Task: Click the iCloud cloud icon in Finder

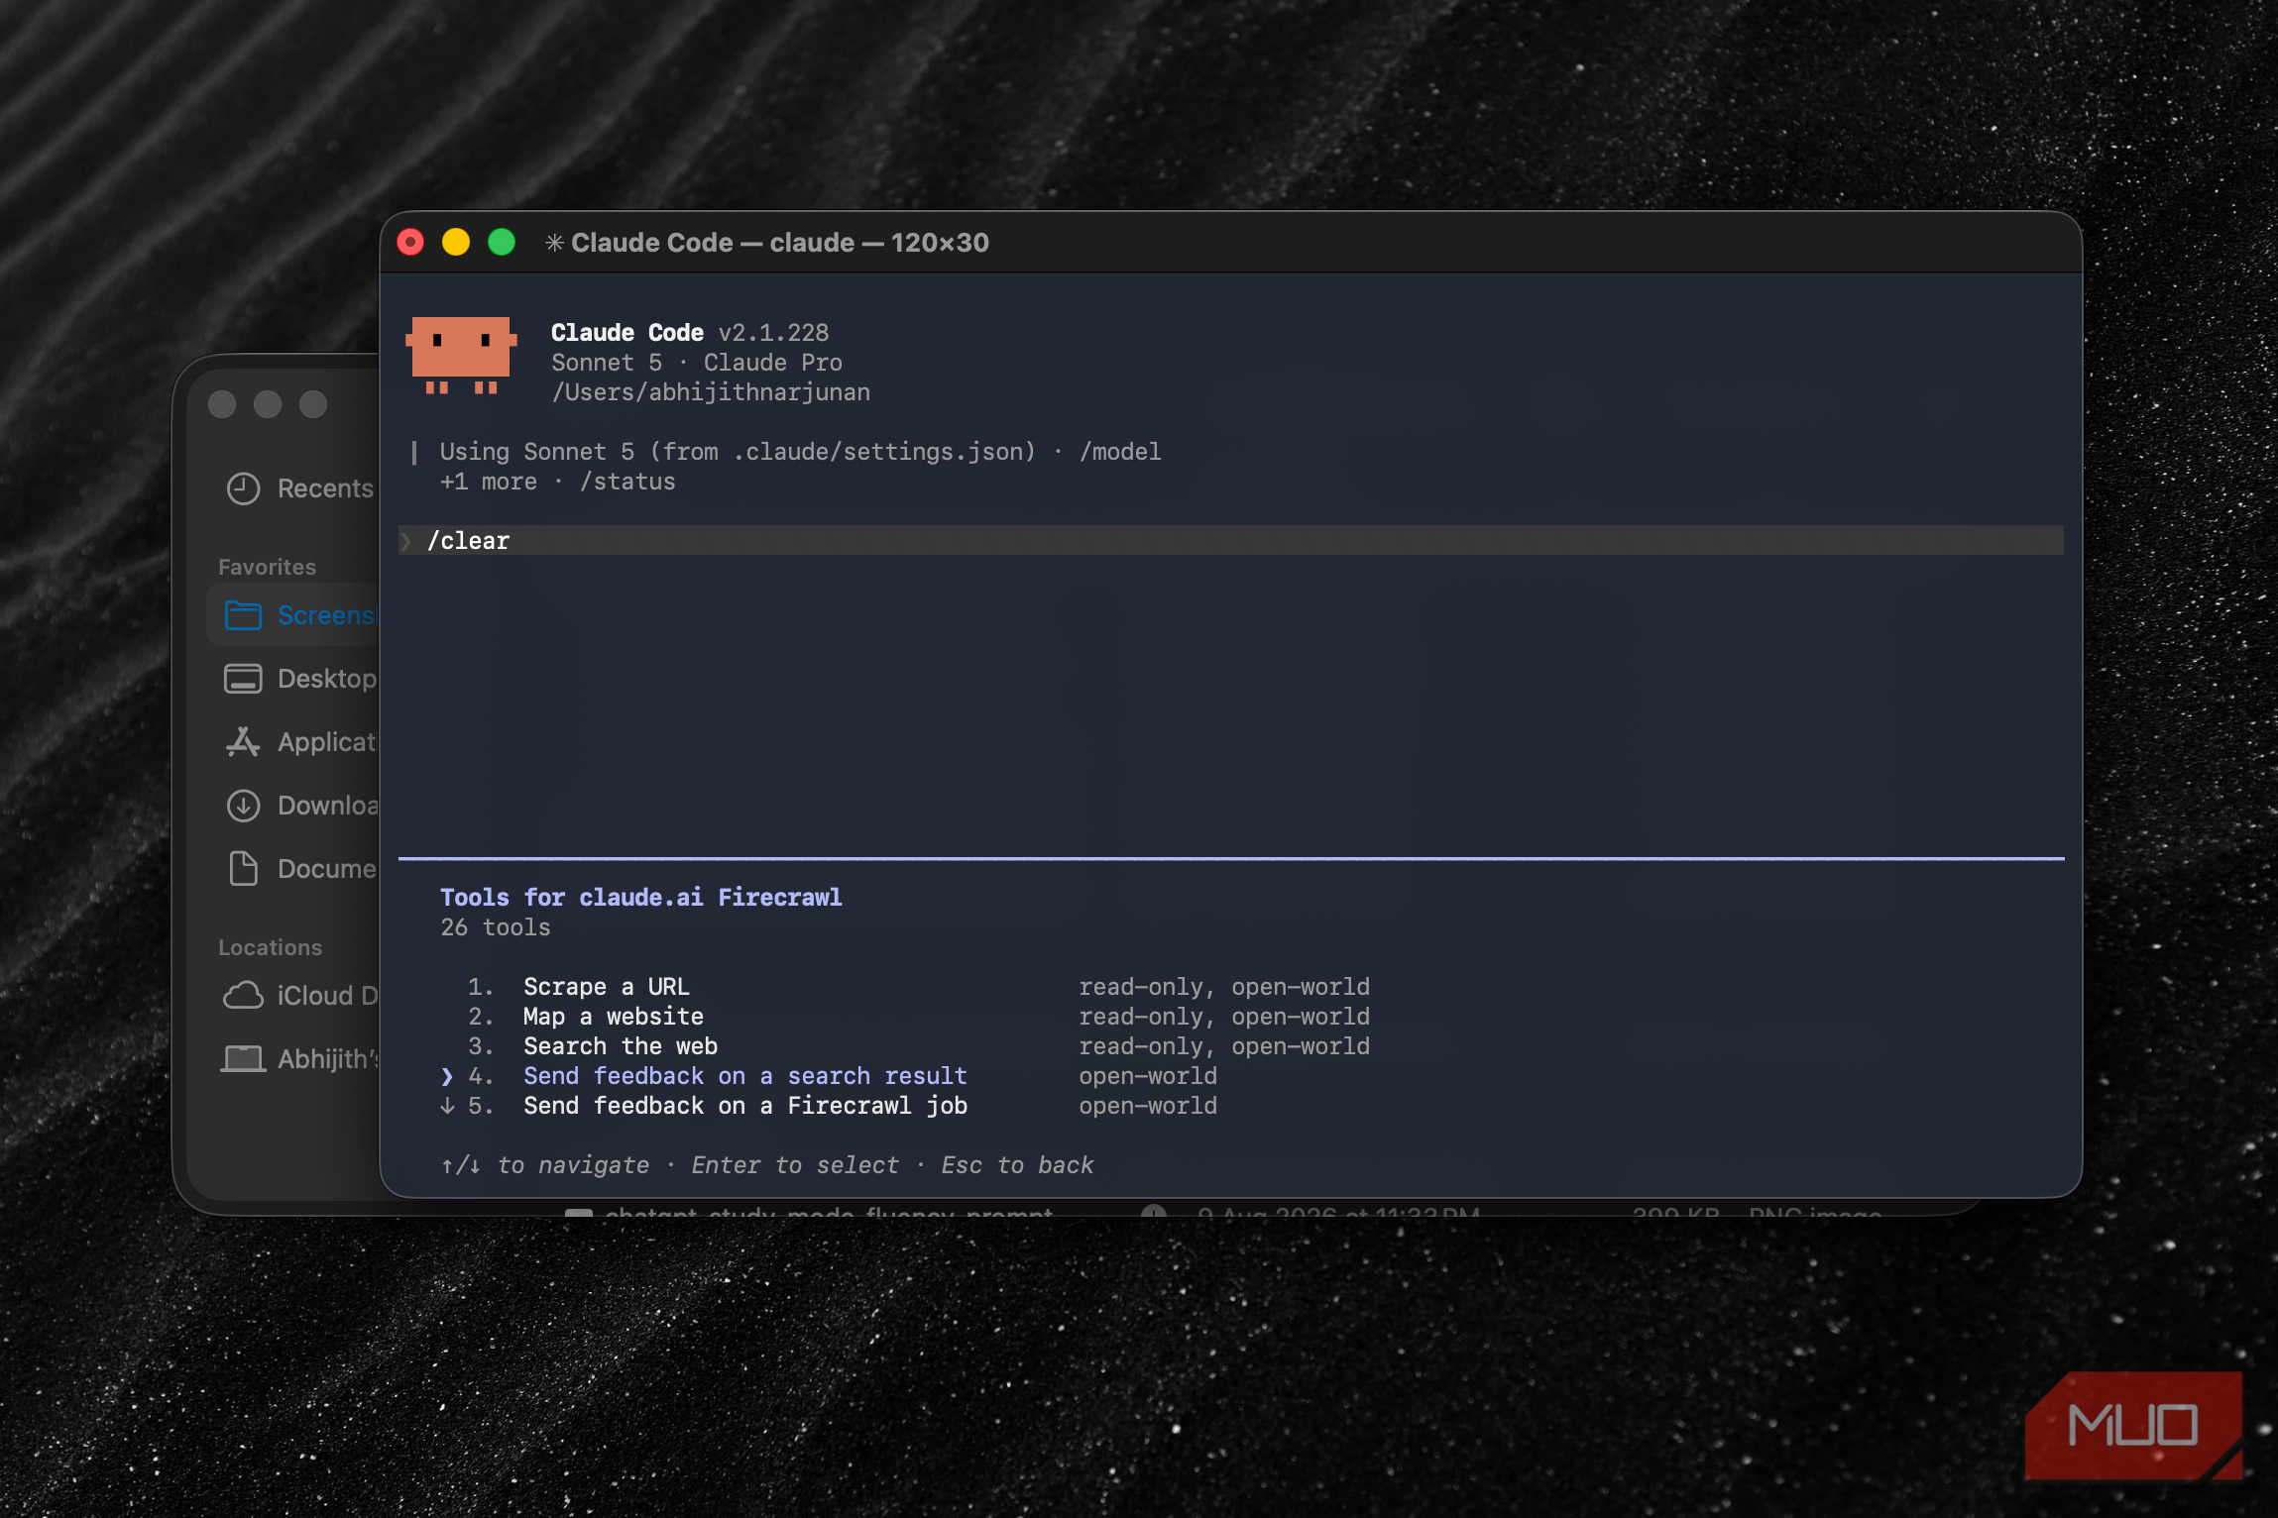Action: (x=243, y=996)
